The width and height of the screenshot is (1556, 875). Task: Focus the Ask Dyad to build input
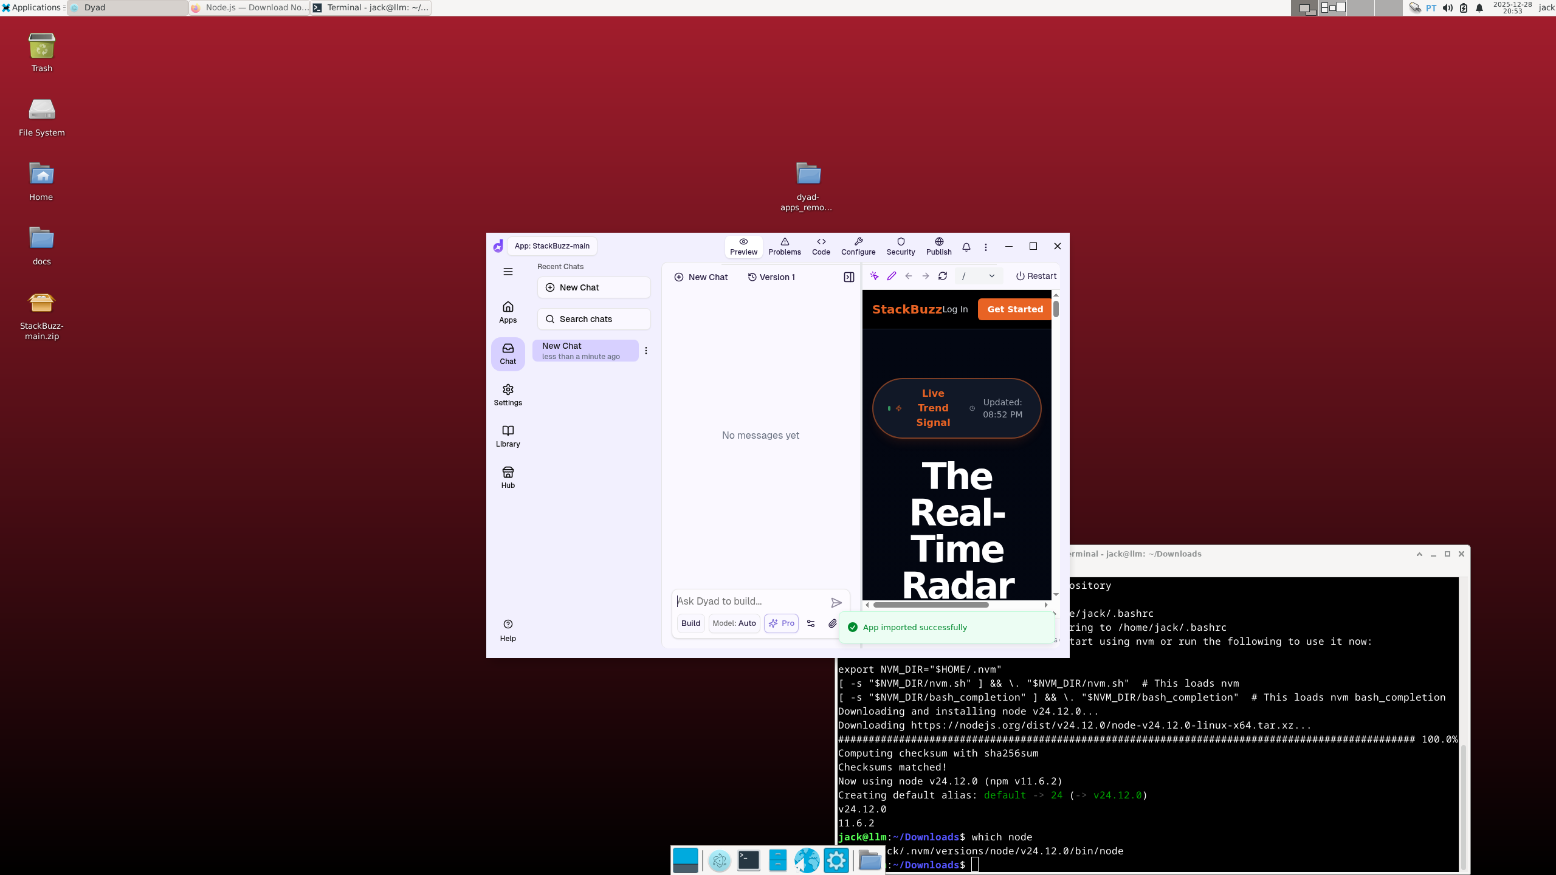click(x=751, y=601)
